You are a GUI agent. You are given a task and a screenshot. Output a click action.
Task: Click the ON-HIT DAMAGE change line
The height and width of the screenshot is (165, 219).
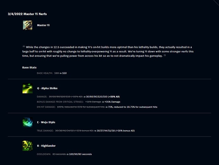[x=97, y=107]
